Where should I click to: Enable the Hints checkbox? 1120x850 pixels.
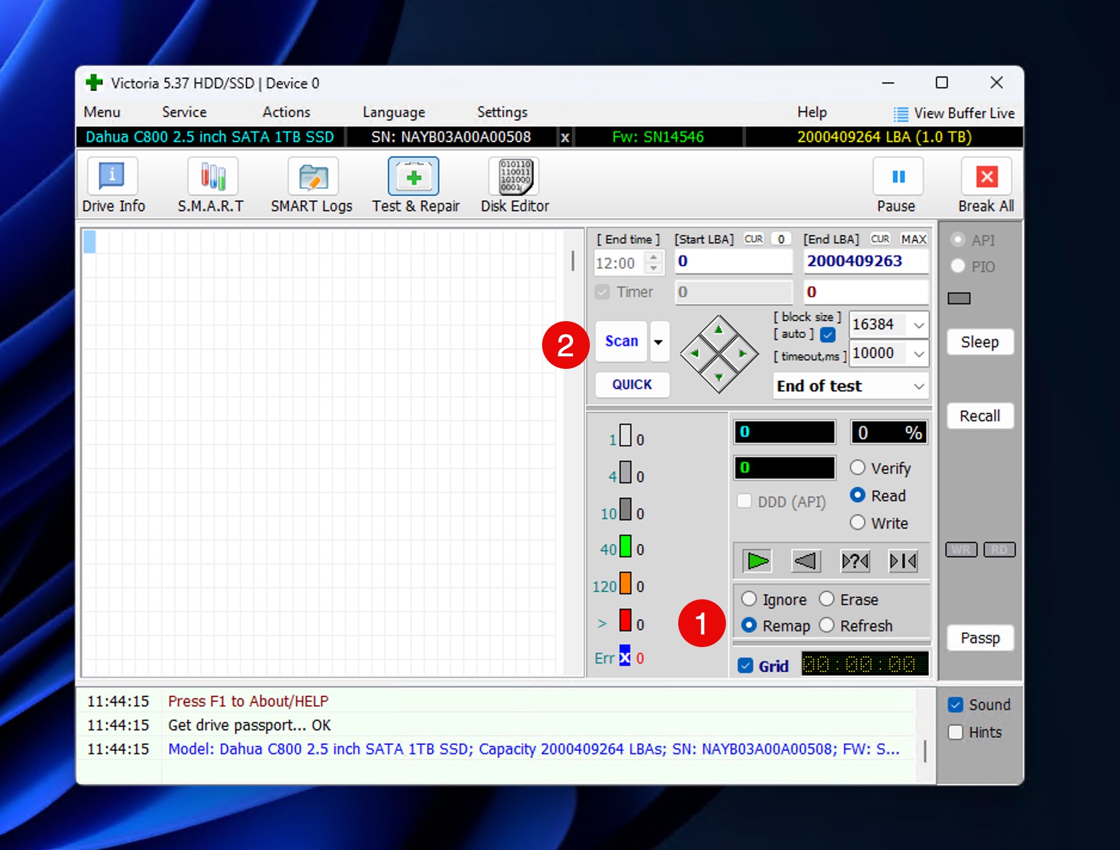click(x=955, y=732)
